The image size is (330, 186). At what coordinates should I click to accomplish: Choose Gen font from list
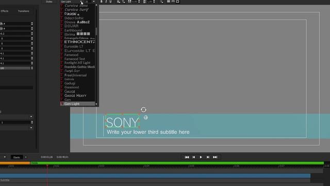pyautogui.click(x=68, y=100)
